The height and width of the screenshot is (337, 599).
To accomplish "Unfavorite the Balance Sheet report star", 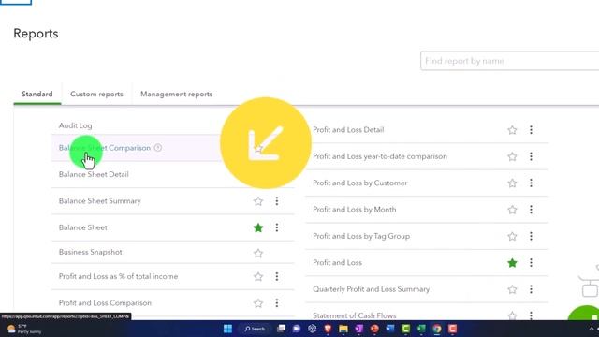I will point(258,227).
